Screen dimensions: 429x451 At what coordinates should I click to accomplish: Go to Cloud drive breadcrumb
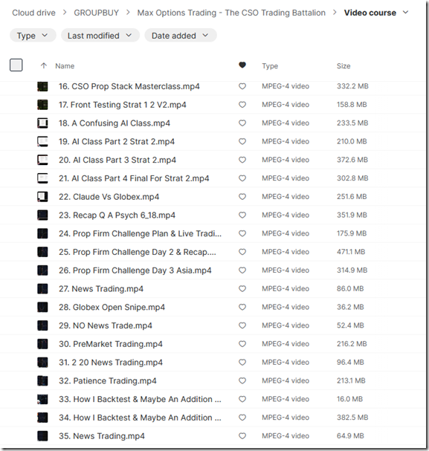pos(33,13)
